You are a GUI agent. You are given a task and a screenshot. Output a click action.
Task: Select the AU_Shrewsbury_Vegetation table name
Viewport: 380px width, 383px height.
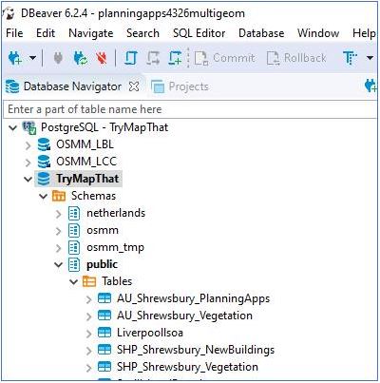184,316
